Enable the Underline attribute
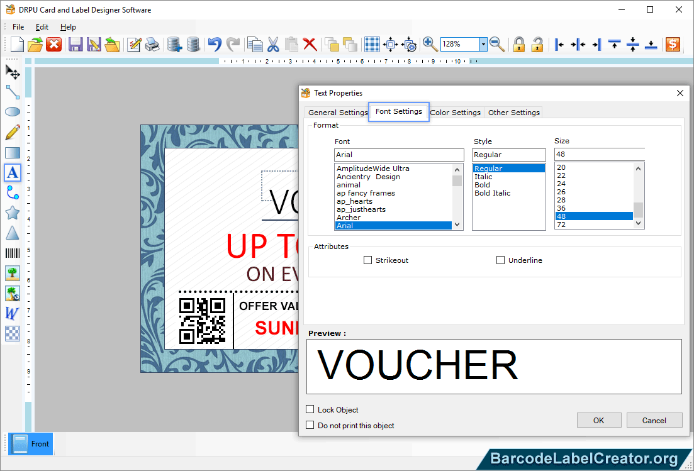This screenshot has width=694, height=471. coord(500,260)
